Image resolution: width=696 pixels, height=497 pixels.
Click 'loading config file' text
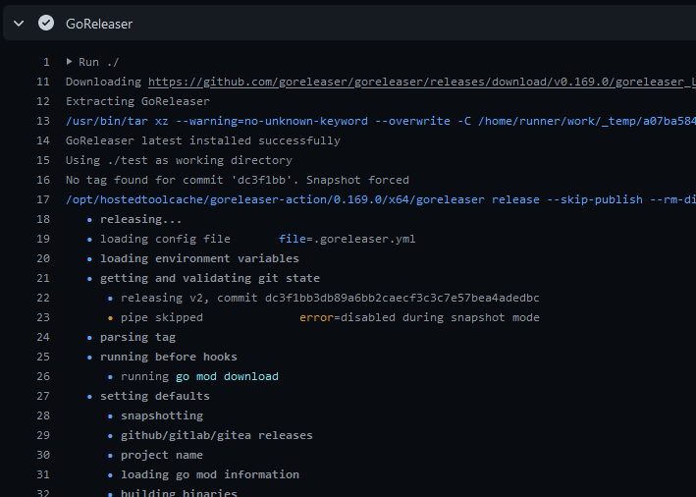(x=165, y=239)
